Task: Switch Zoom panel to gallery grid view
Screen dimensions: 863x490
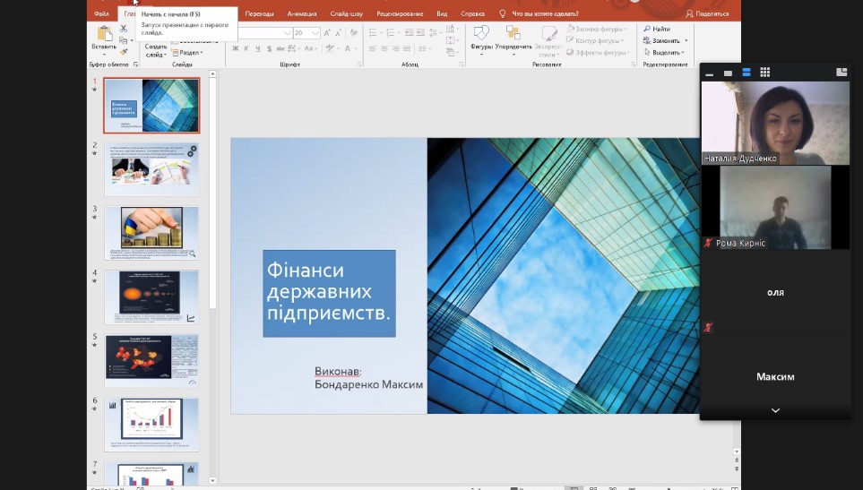Action: [764, 73]
